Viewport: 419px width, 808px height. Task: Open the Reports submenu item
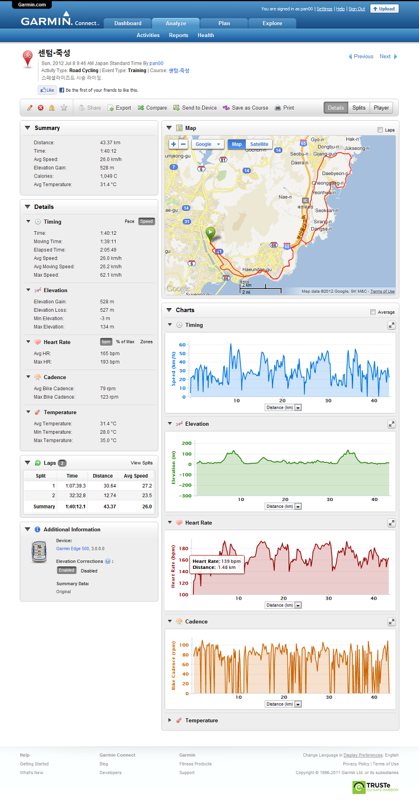[x=179, y=35]
